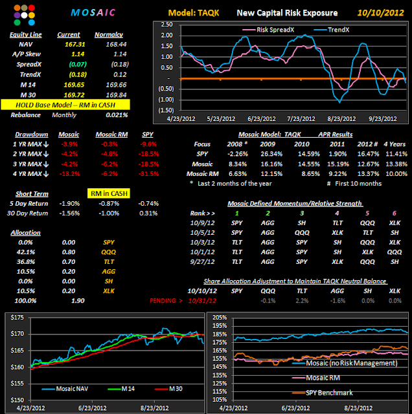Select the rebalance figure 0.021%
Viewport: 412px width, 414px height.
click(117, 115)
